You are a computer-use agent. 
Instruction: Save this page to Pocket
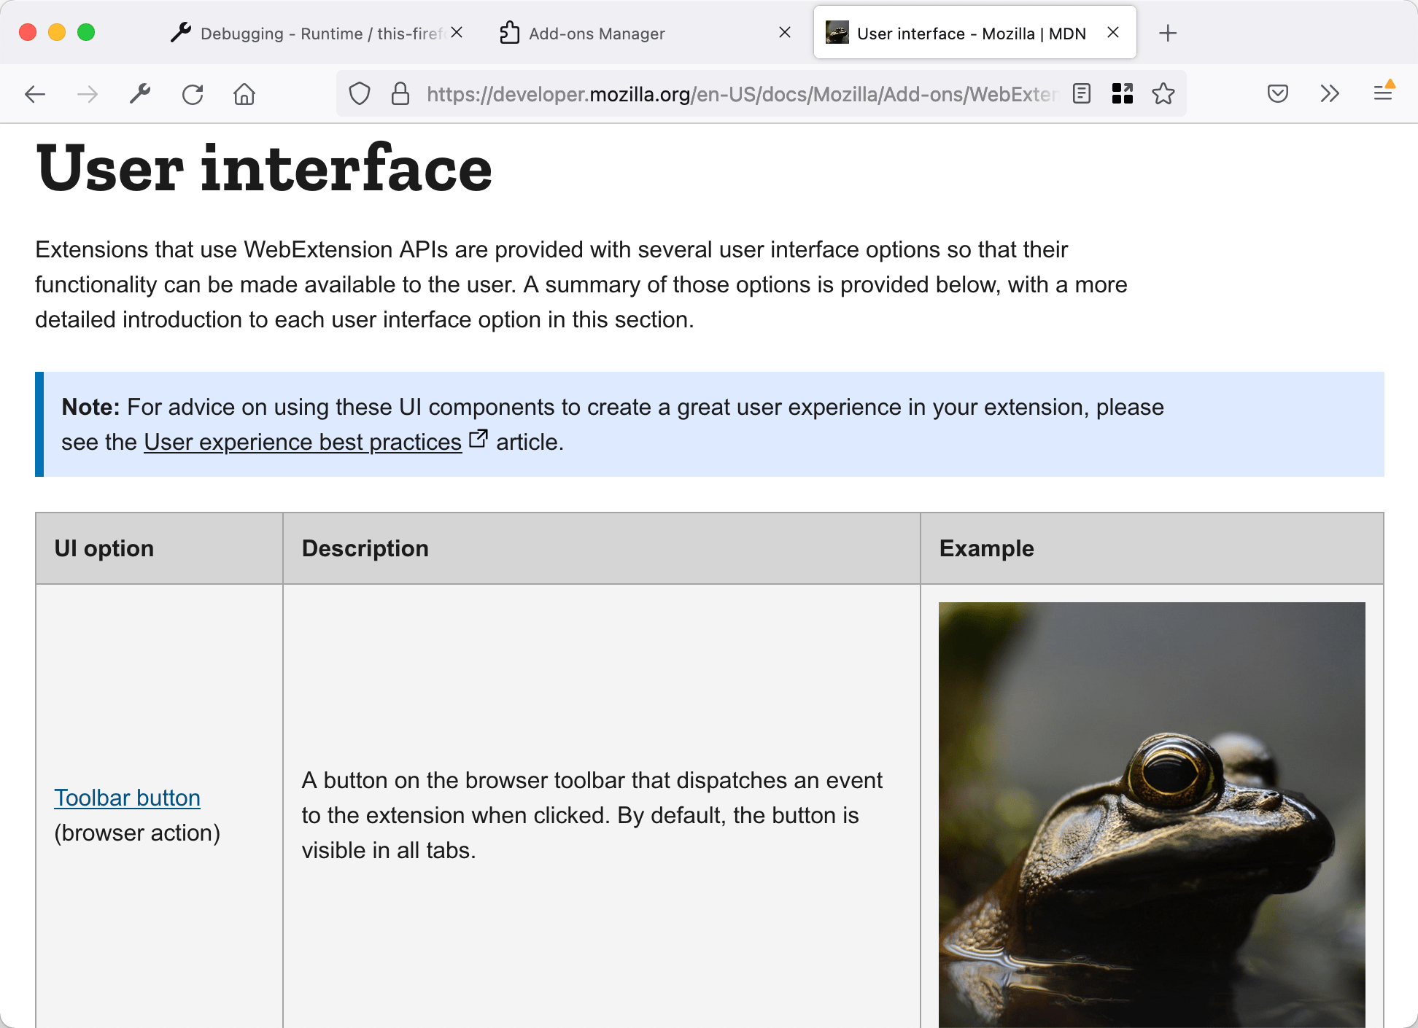point(1277,93)
